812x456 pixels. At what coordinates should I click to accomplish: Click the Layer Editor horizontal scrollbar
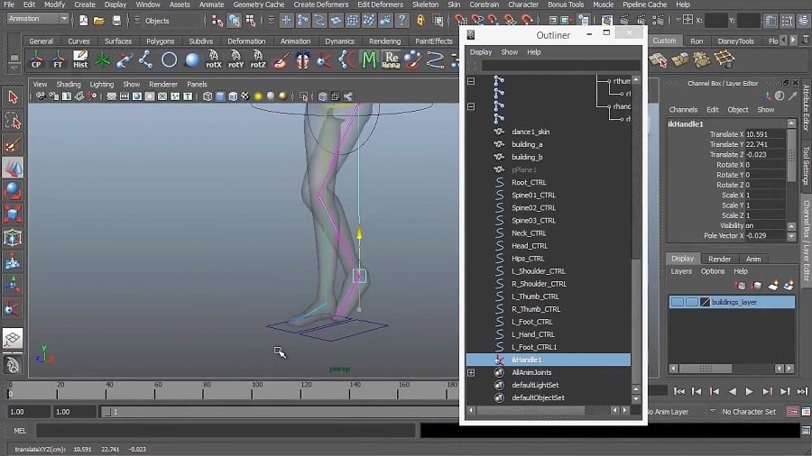point(706,368)
